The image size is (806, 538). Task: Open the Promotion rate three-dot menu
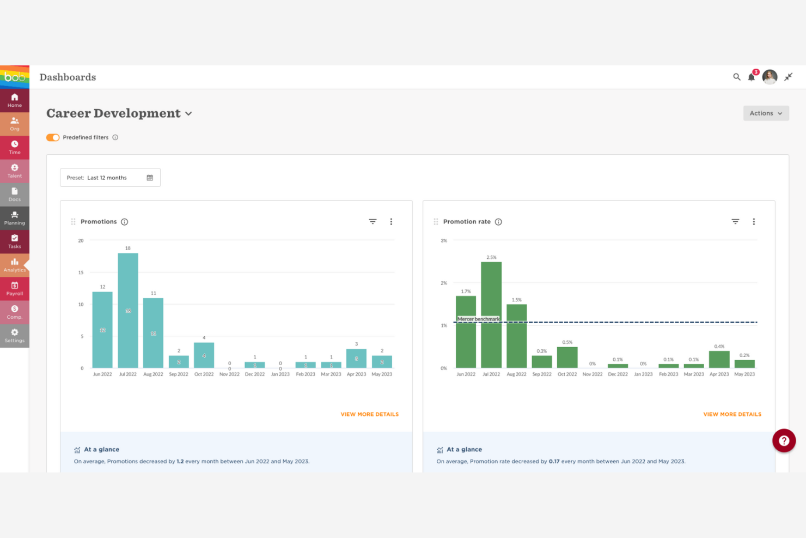754,222
